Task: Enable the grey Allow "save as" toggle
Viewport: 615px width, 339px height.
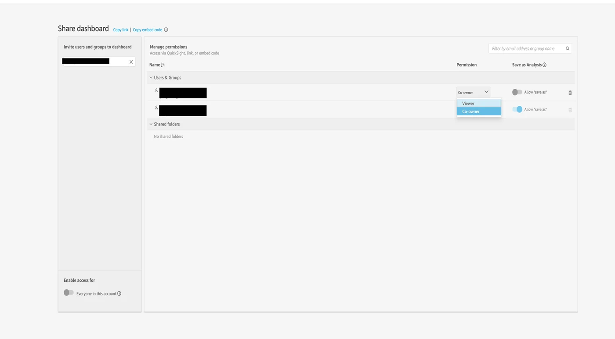Action: click(517, 92)
